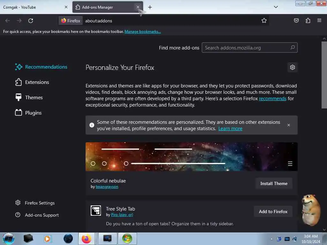Open the list all tabs chevron
This screenshot has width=327, height=245.
[x=276, y=7]
